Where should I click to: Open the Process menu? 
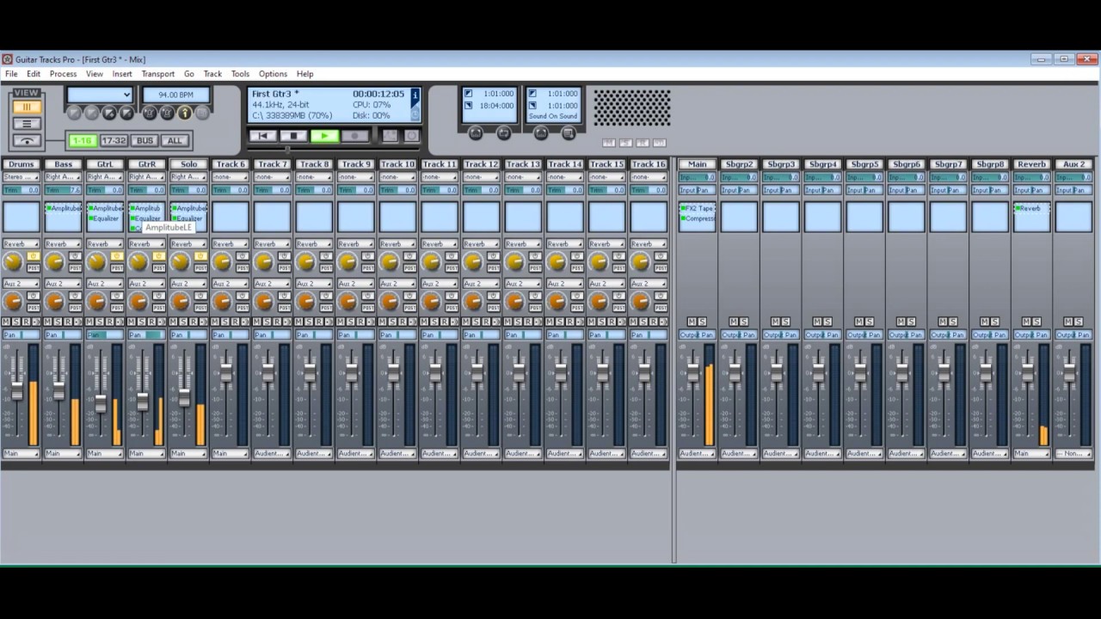click(63, 74)
